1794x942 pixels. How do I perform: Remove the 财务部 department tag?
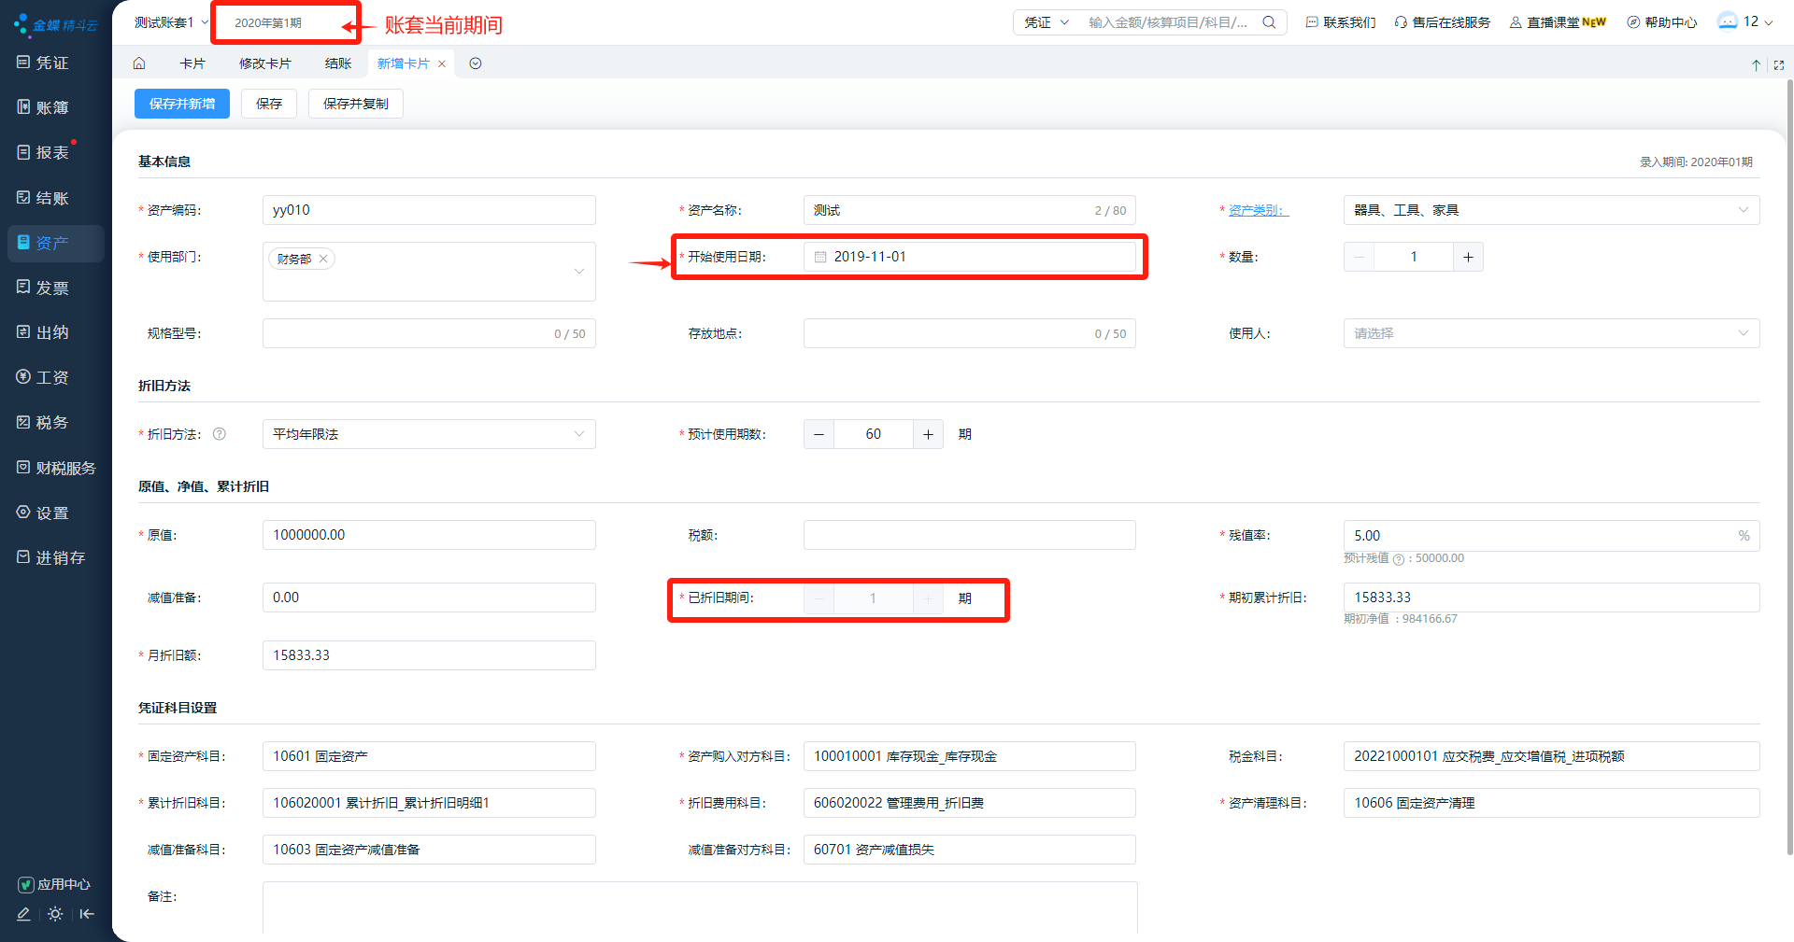pos(323,259)
